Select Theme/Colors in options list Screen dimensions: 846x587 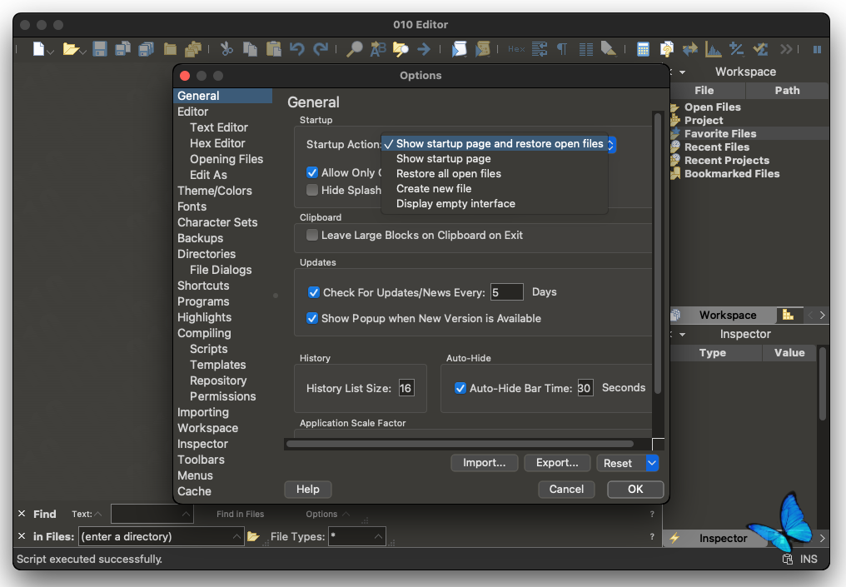pos(215,191)
